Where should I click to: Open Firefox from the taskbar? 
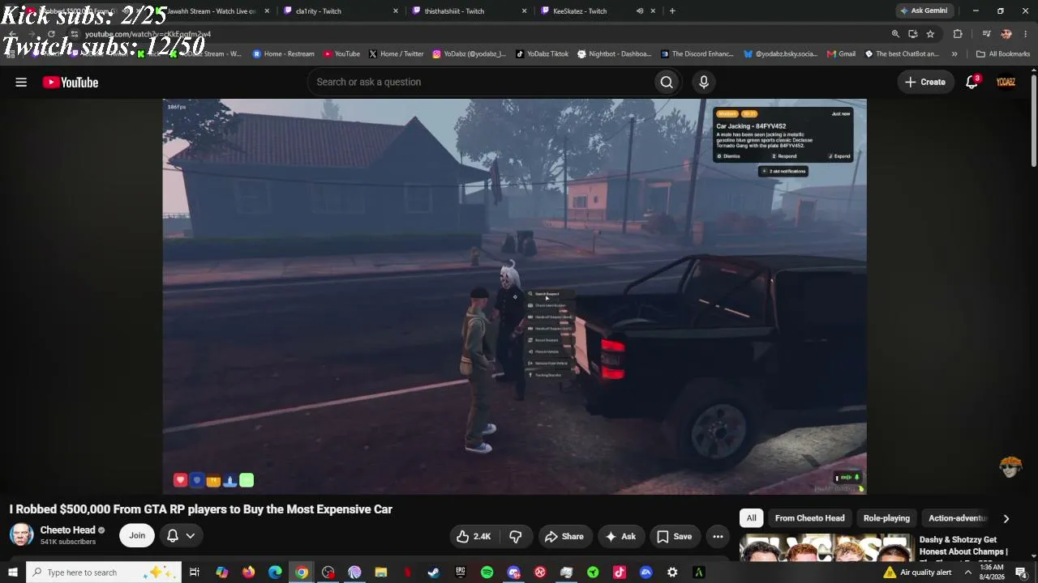click(248, 572)
